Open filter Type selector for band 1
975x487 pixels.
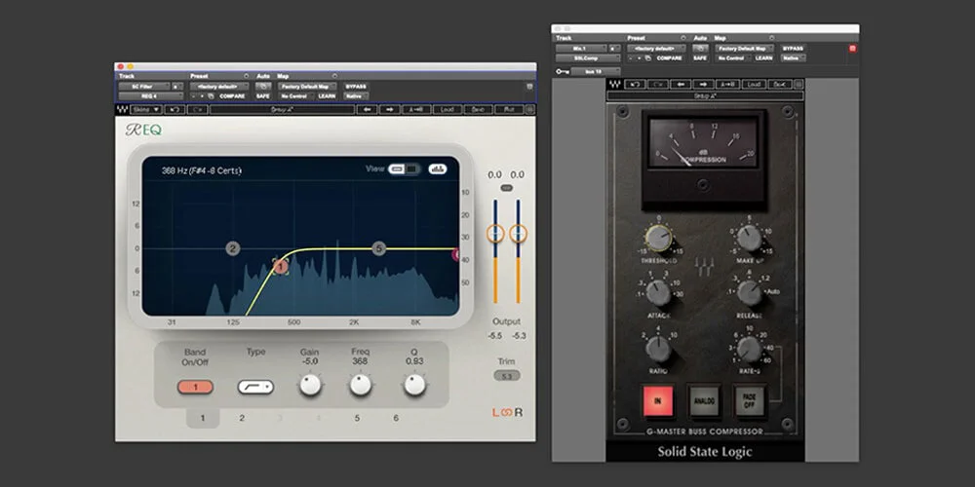click(x=255, y=387)
